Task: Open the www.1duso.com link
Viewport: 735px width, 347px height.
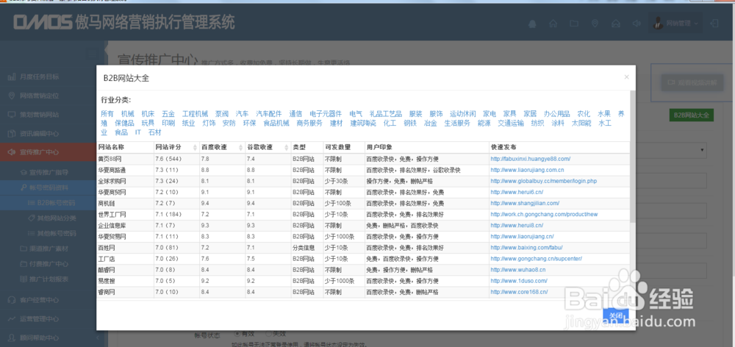Action: pos(519,281)
